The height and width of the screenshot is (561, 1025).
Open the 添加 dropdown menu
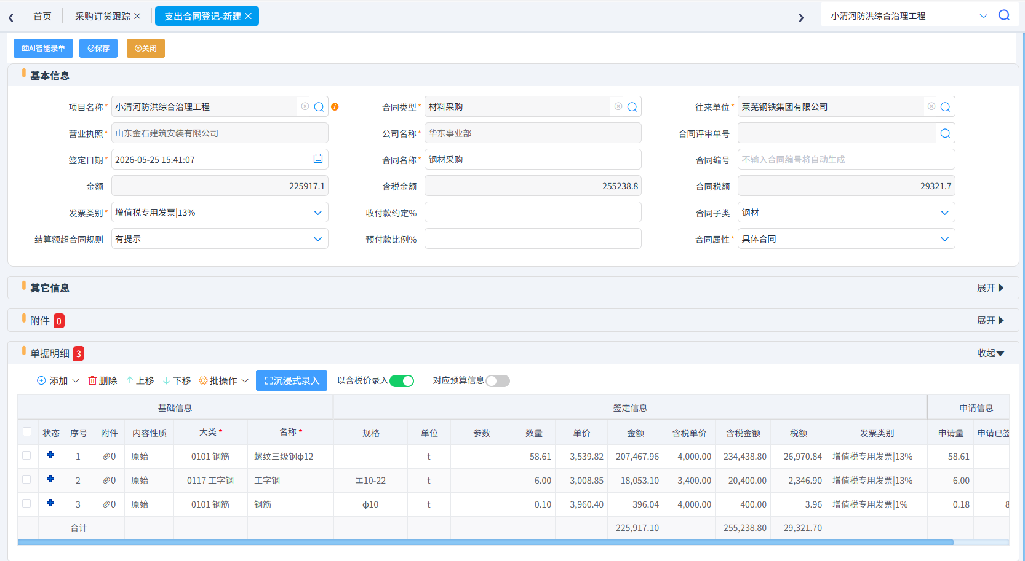coord(58,381)
